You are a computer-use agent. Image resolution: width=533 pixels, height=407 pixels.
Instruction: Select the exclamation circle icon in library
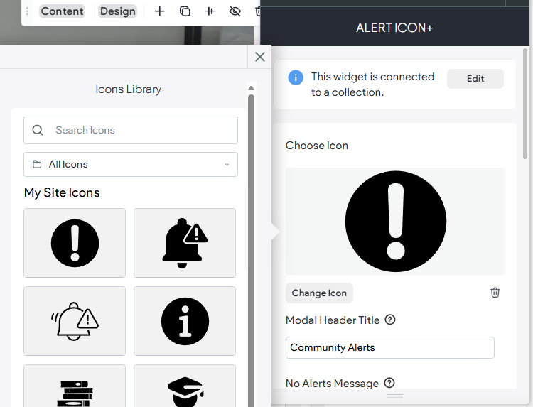coord(75,243)
